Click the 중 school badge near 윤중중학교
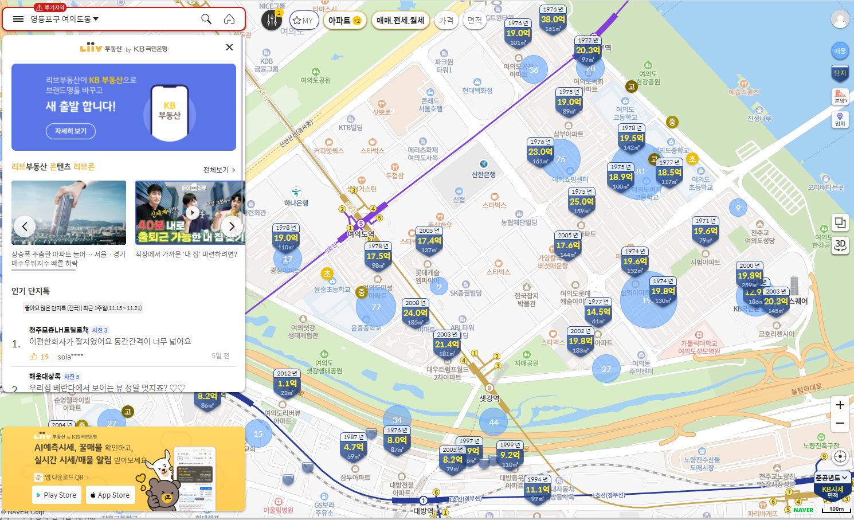 pyautogui.click(x=362, y=292)
